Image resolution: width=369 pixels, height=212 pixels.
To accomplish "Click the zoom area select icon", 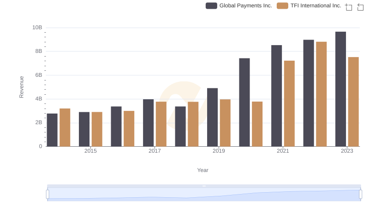I will point(349,7).
